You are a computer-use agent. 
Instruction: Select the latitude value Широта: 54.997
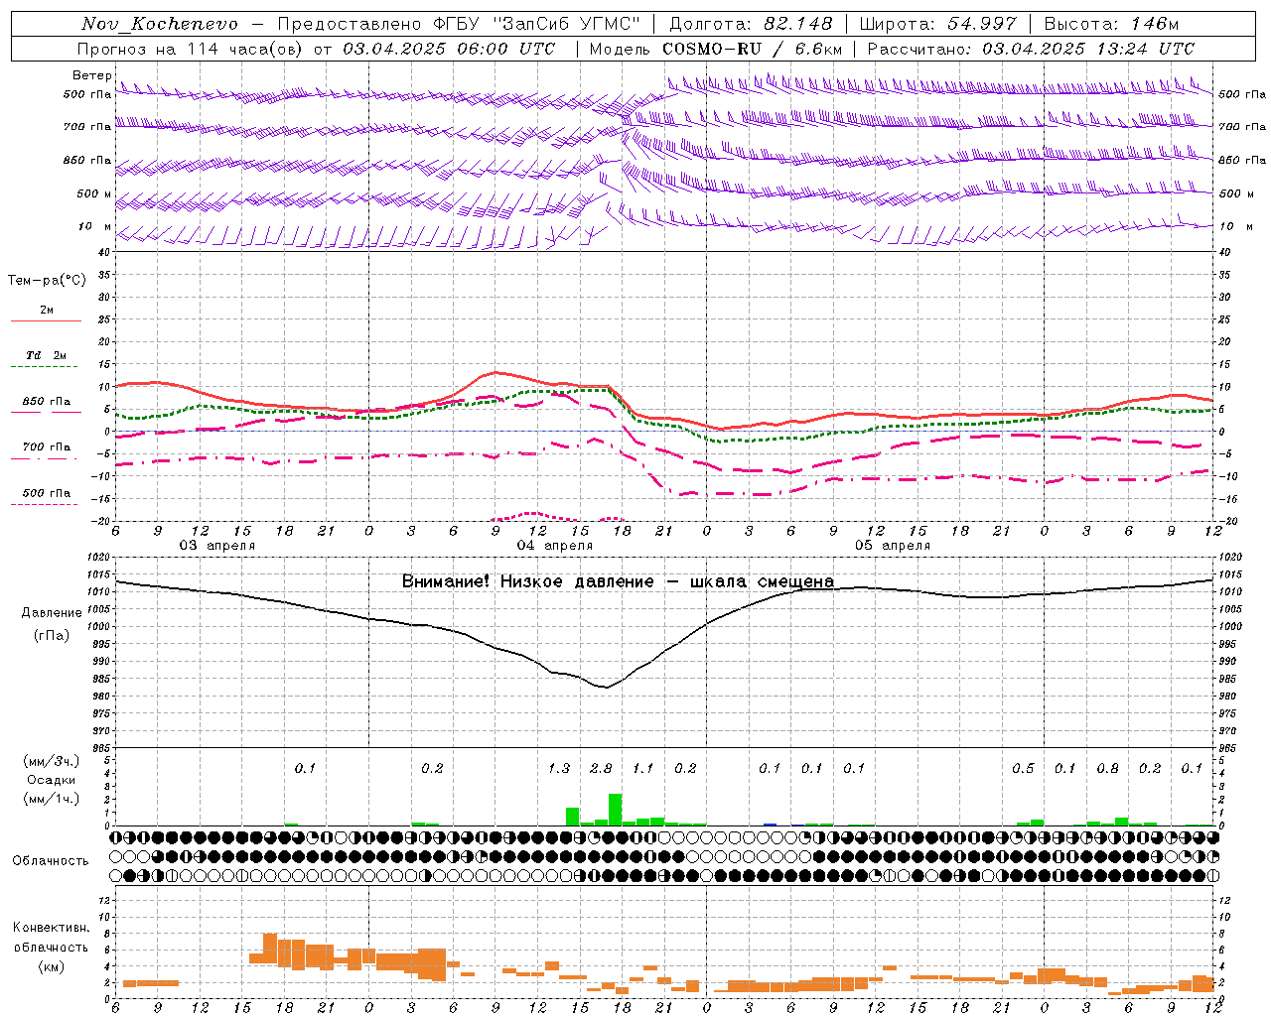click(938, 24)
